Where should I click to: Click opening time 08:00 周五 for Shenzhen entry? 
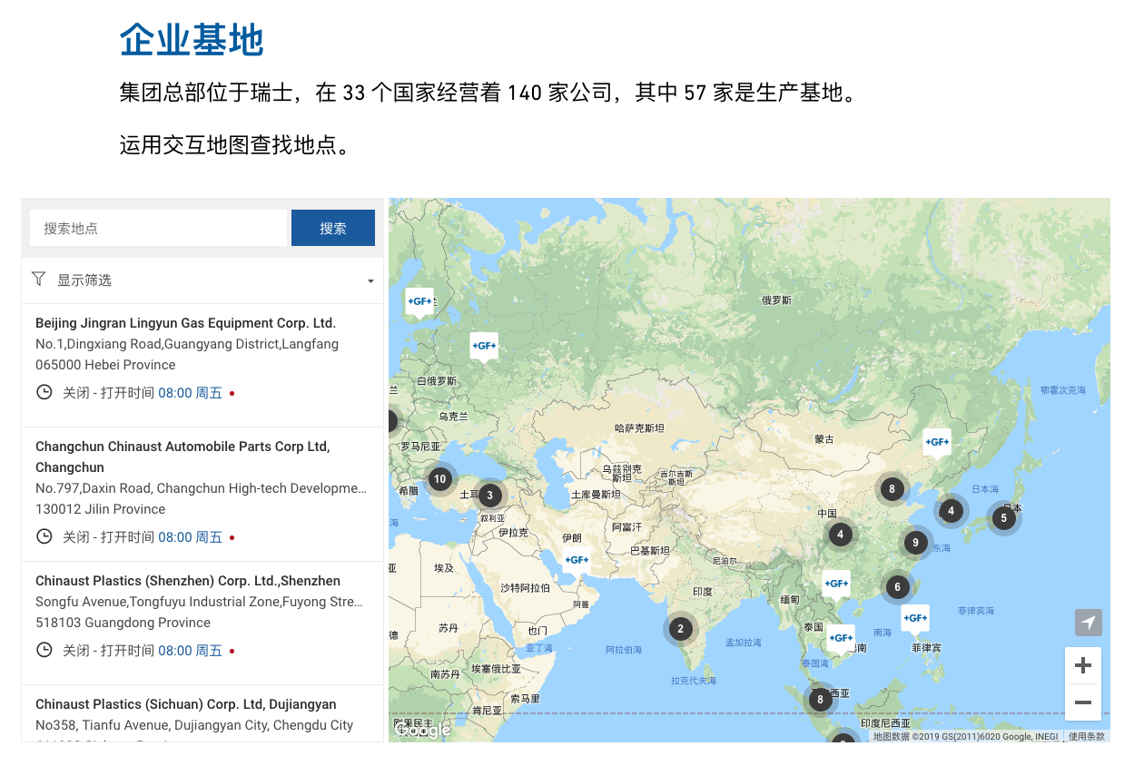tap(190, 651)
